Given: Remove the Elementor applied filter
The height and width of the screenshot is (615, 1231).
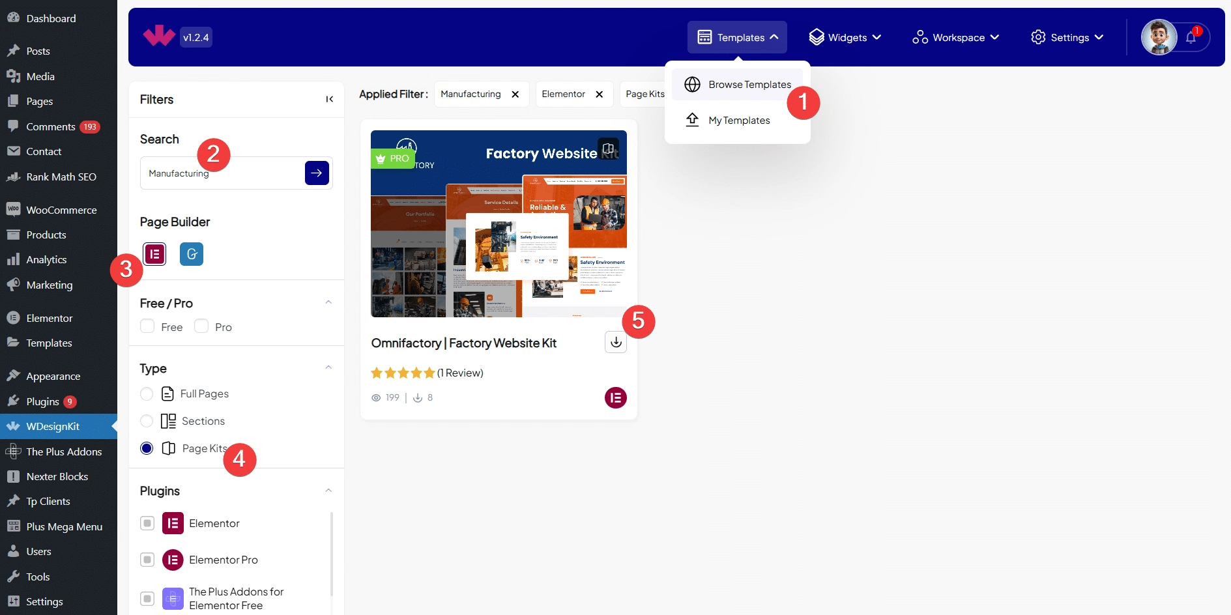Looking at the screenshot, I should [600, 94].
